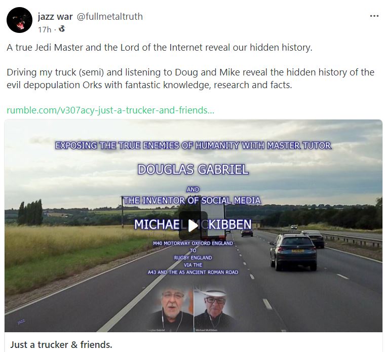This screenshot has width=385, height=352.
Task: Open the jazz war profile avatar
Action: coord(19,20)
